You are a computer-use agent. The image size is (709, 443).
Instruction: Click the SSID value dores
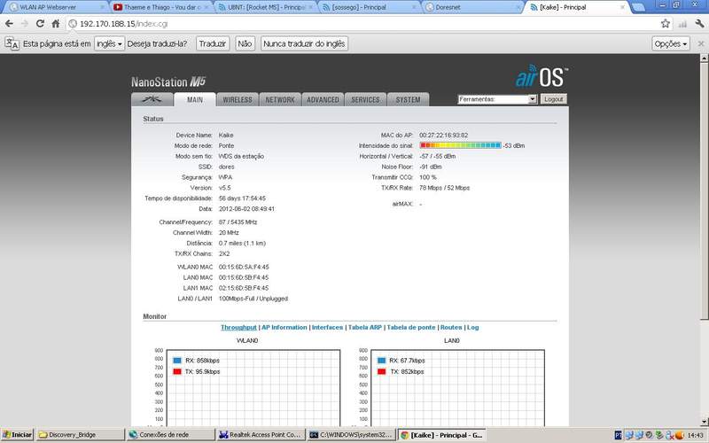[x=227, y=167]
